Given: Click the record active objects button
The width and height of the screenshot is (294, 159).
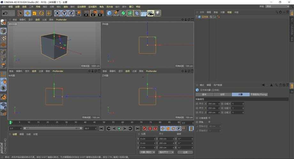Looking at the screenshot, I should pos(144,128).
